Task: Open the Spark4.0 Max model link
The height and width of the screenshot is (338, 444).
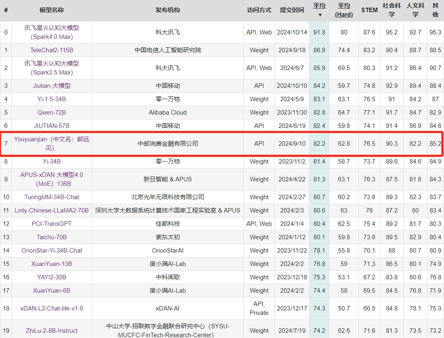Action: pos(52,32)
